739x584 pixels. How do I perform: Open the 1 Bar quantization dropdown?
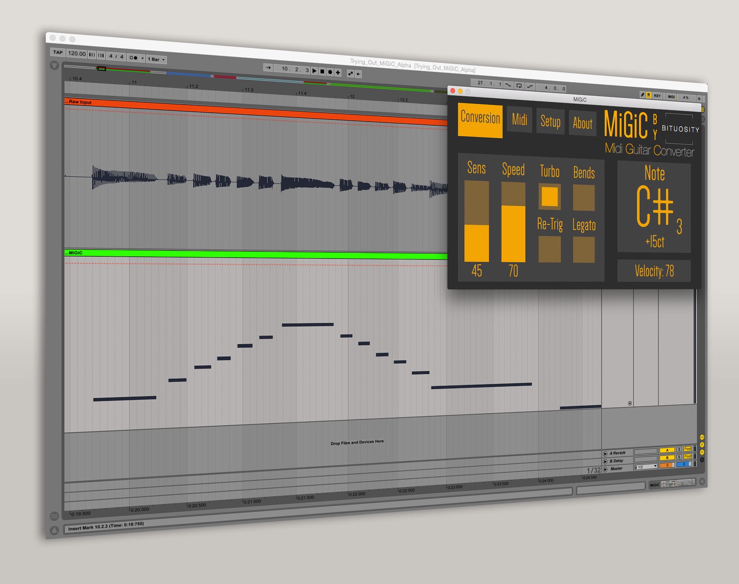(157, 59)
